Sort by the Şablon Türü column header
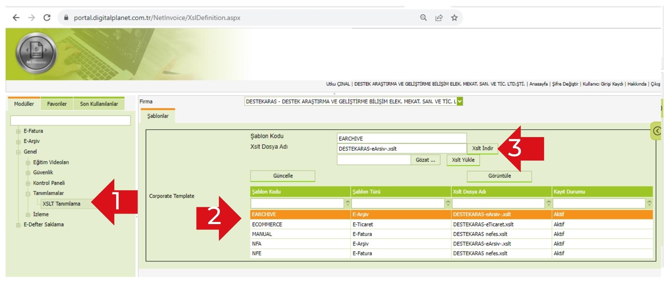The image size is (670, 282). point(401,192)
